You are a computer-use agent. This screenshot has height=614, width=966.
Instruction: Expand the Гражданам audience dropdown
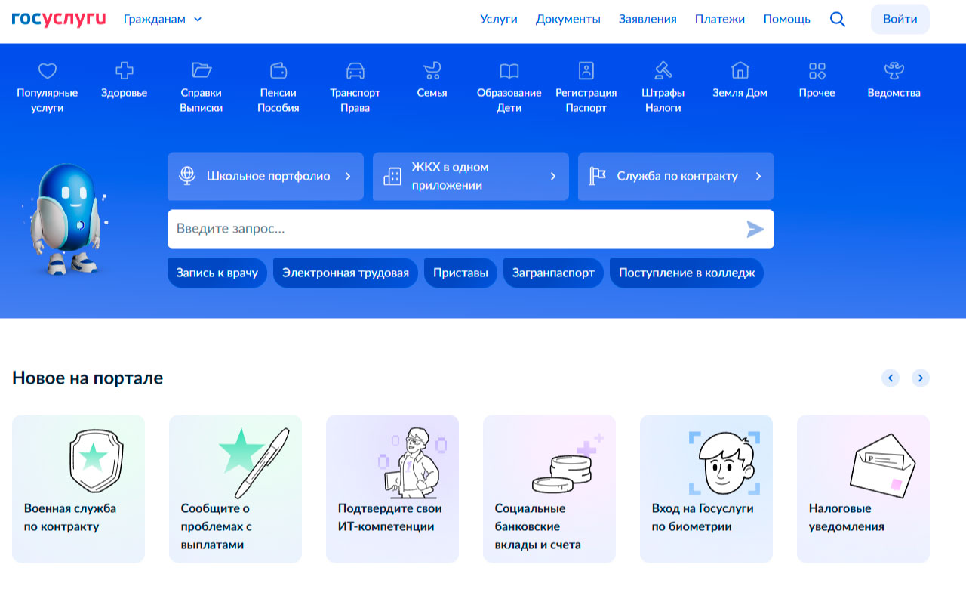[x=163, y=19]
